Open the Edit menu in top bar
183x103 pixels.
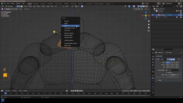pyautogui.click(x=8, y=4)
